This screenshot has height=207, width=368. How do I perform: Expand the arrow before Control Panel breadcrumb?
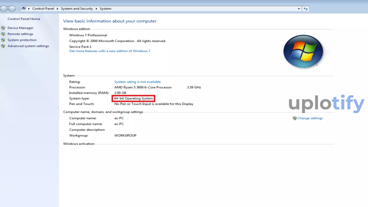pos(29,9)
